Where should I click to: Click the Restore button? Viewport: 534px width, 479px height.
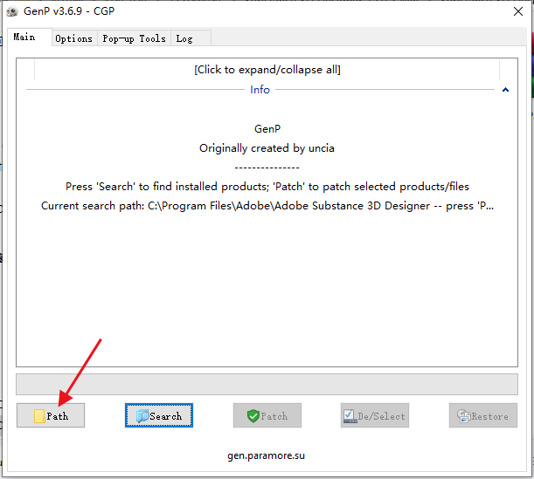coord(483,415)
